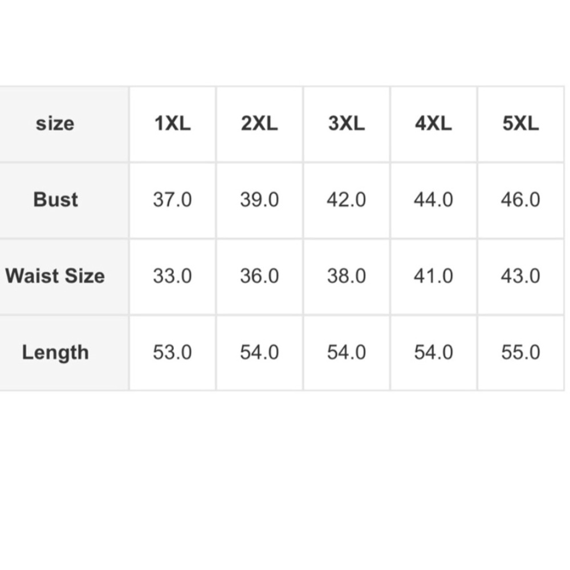Screen dimensions: 570x570
Task: Click the Length row label
Action: (x=55, y=352)
